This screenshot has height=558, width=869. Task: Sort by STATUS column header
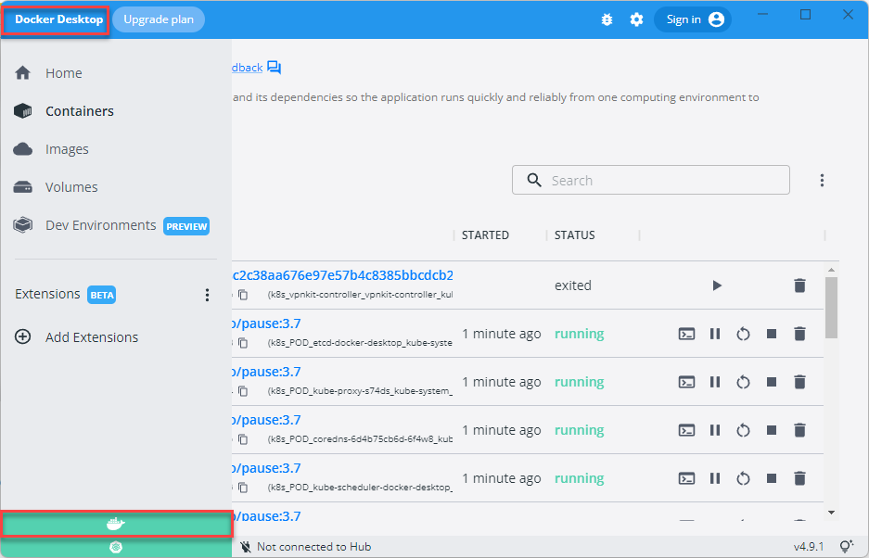(x=575, y=235)
